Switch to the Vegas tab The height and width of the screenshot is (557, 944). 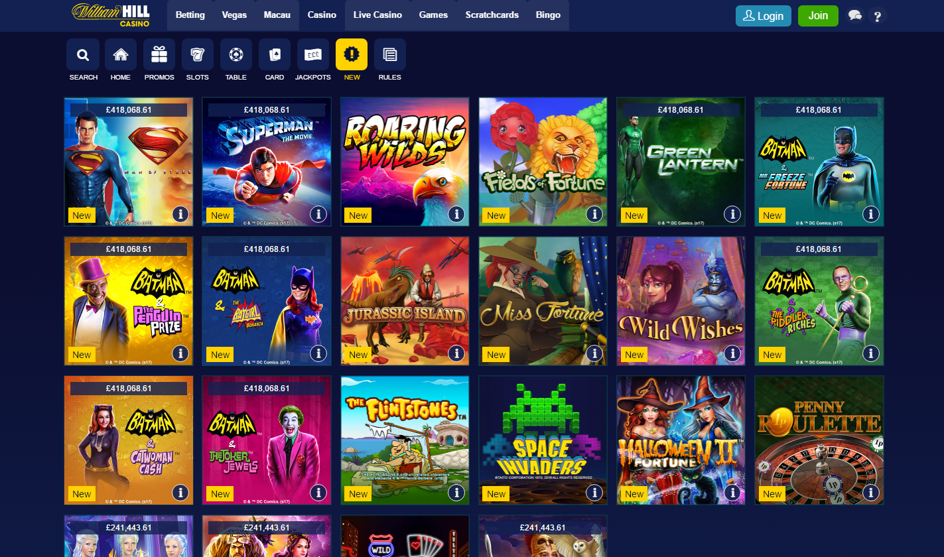(x=234, y=15)
